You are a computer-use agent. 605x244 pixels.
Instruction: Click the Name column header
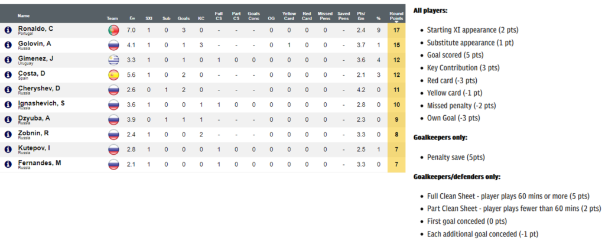pos(24,15)
